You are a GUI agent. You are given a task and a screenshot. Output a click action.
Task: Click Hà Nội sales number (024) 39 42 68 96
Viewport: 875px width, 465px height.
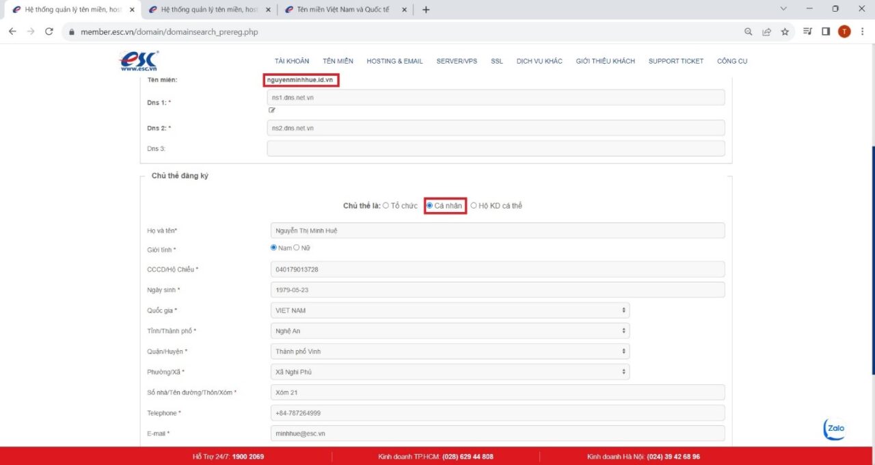673,456
